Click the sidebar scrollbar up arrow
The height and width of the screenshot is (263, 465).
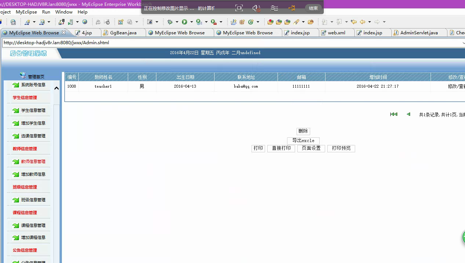coord(56,88)
